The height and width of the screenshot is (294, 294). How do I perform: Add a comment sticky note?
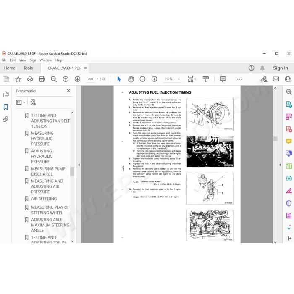pos(223,79)
